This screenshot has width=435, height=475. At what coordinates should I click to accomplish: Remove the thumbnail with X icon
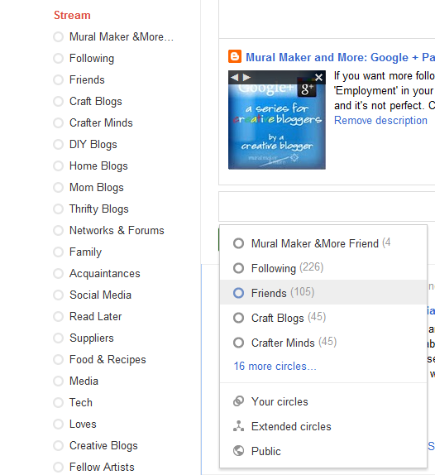pos(318,78)
